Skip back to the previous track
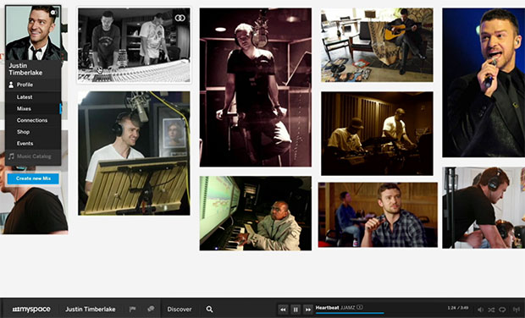The image size is (525, 318). tap(283, 310)
